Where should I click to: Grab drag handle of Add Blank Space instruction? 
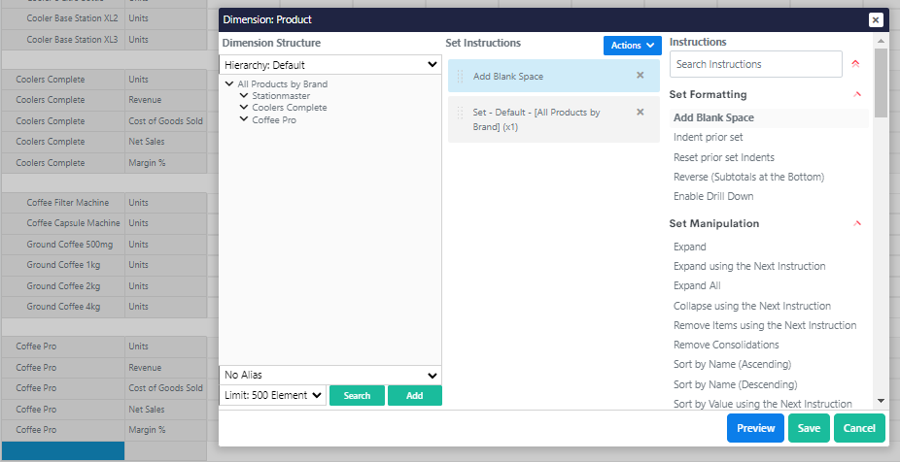click(x=460, y=76)
